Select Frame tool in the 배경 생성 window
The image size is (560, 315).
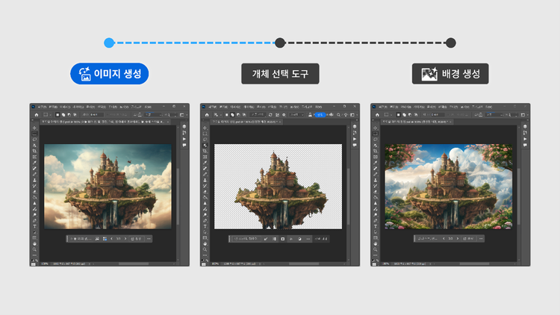pos(376,157)
